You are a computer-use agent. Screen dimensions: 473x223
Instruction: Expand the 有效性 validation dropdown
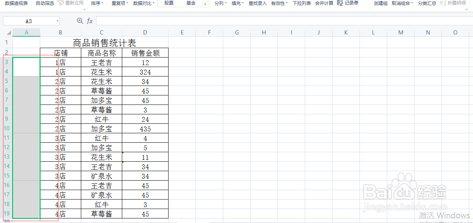click(279, 3)
